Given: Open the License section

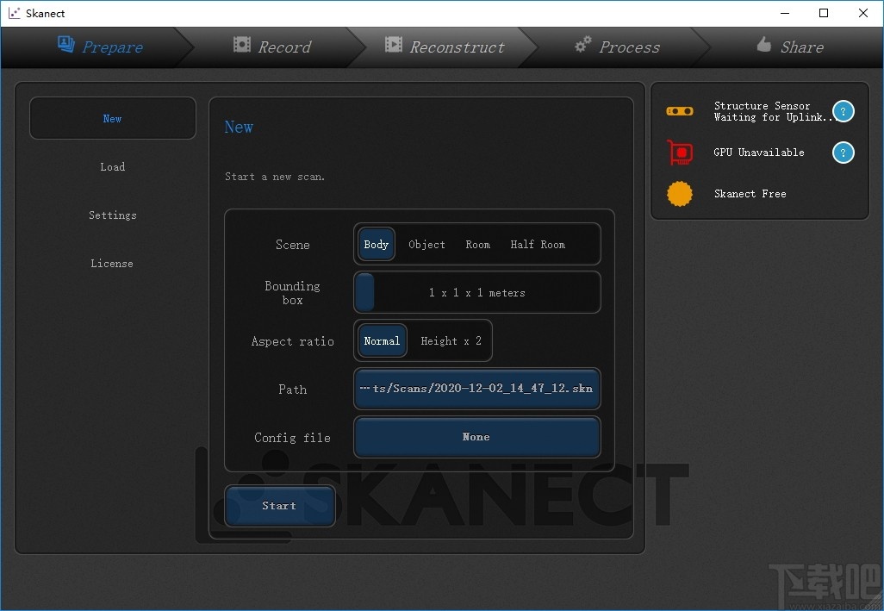Looking at the screenshot, I should coord(112,263).
